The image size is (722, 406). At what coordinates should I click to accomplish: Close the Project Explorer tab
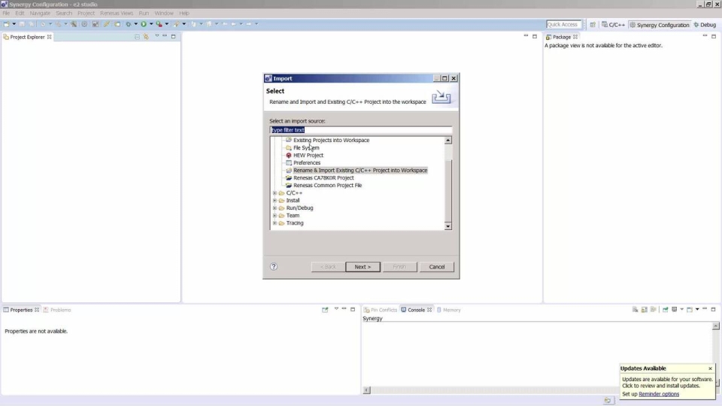[x=50, y=37]
